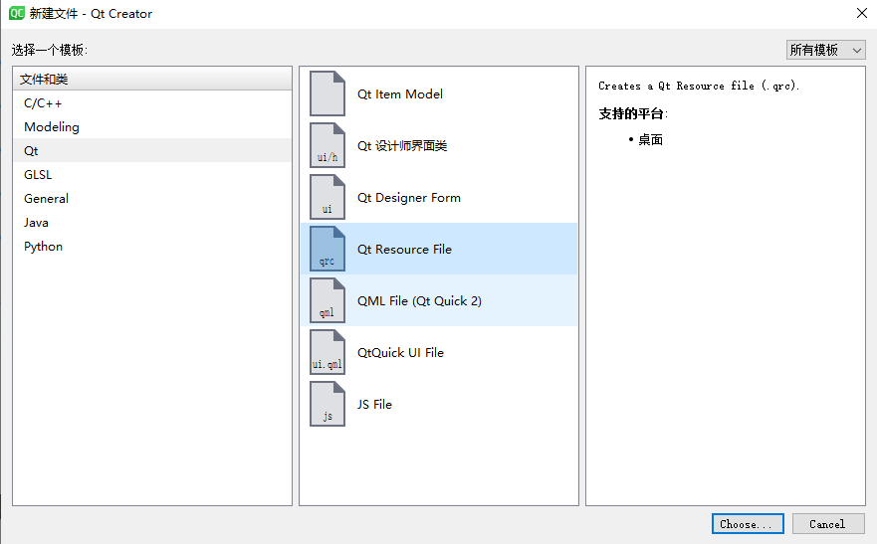Click the Qt Item Model file icon

click(328, 93)
